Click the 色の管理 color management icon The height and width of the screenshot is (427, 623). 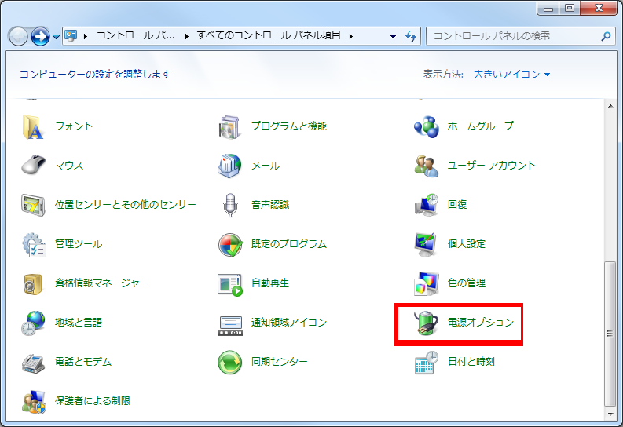pos(427,283)
